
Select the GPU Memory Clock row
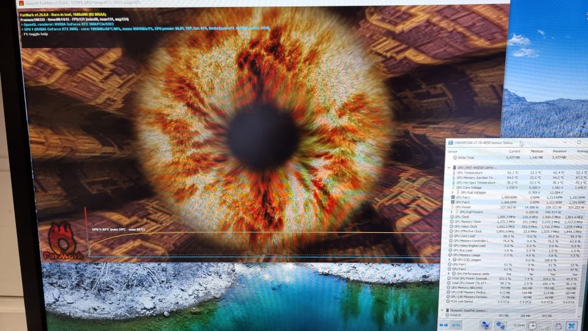click(x=517, y=221)
